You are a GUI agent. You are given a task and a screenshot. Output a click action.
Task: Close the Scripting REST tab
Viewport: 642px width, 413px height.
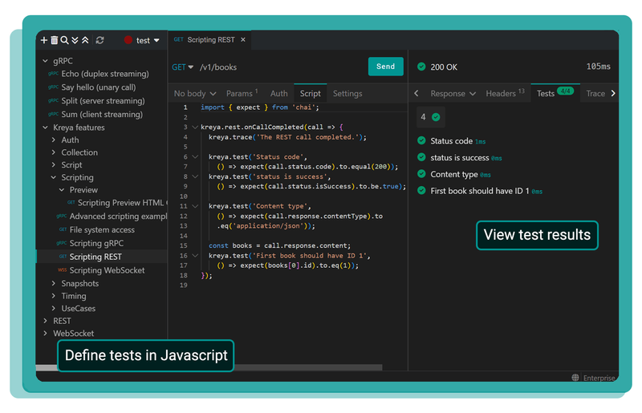coord(243,39)
